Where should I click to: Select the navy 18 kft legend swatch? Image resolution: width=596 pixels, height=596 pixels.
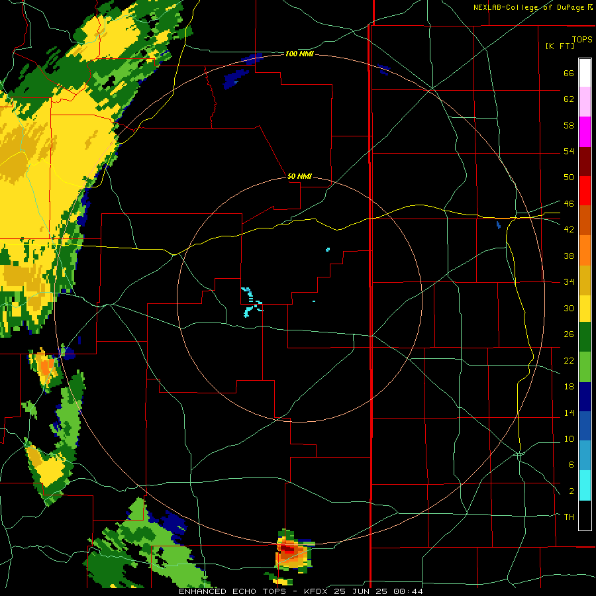585,397
